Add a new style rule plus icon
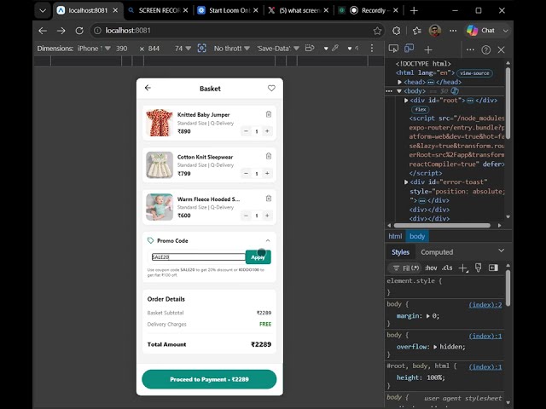 463,268
